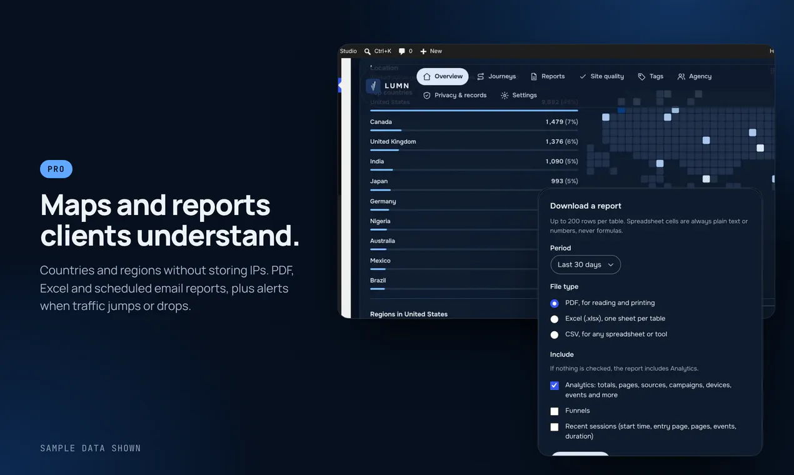Image resolution: width=794 pixels, height=475 pixels.
Task: Select Excel (.xlsx) file type radio
Action: [x=555, y=319]
